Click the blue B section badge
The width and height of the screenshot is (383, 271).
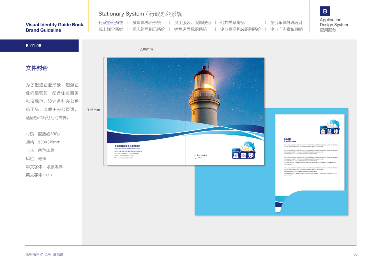coord(325,11)
